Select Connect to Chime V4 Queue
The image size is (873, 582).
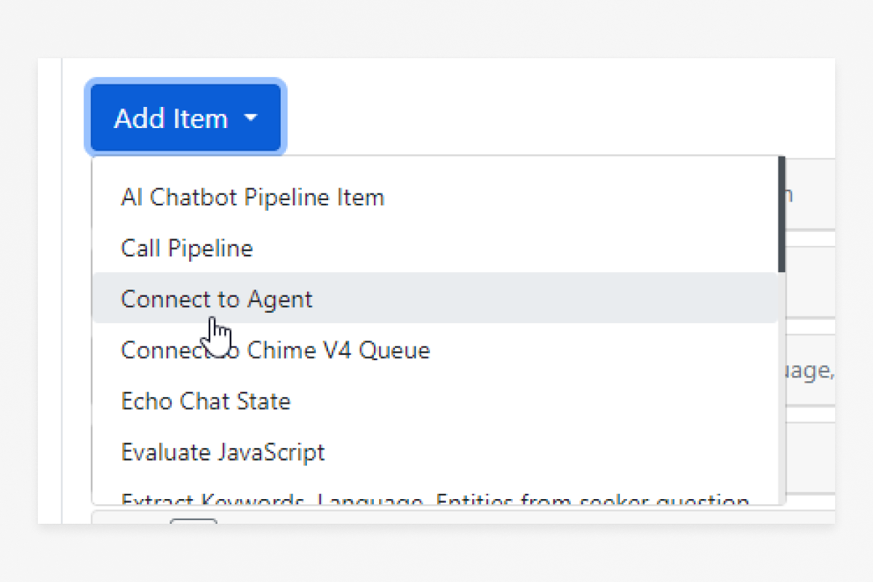pyautogui.click(x=275, y=350)
